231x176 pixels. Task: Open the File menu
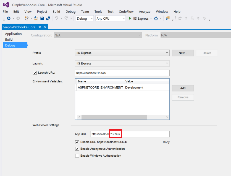point(5,12)
